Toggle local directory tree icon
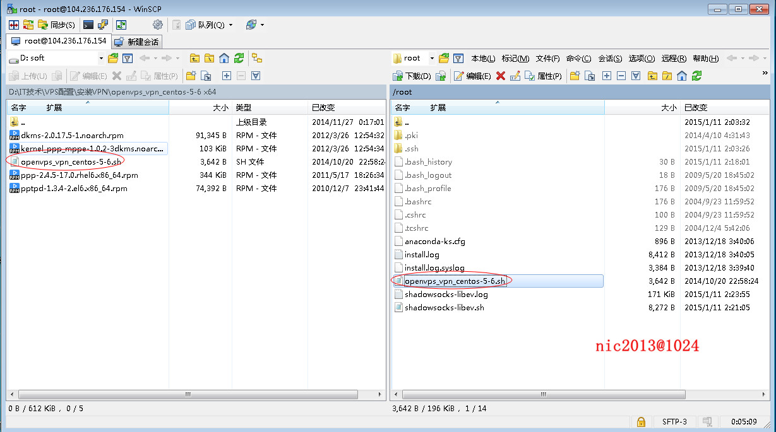 click(257, 58)
